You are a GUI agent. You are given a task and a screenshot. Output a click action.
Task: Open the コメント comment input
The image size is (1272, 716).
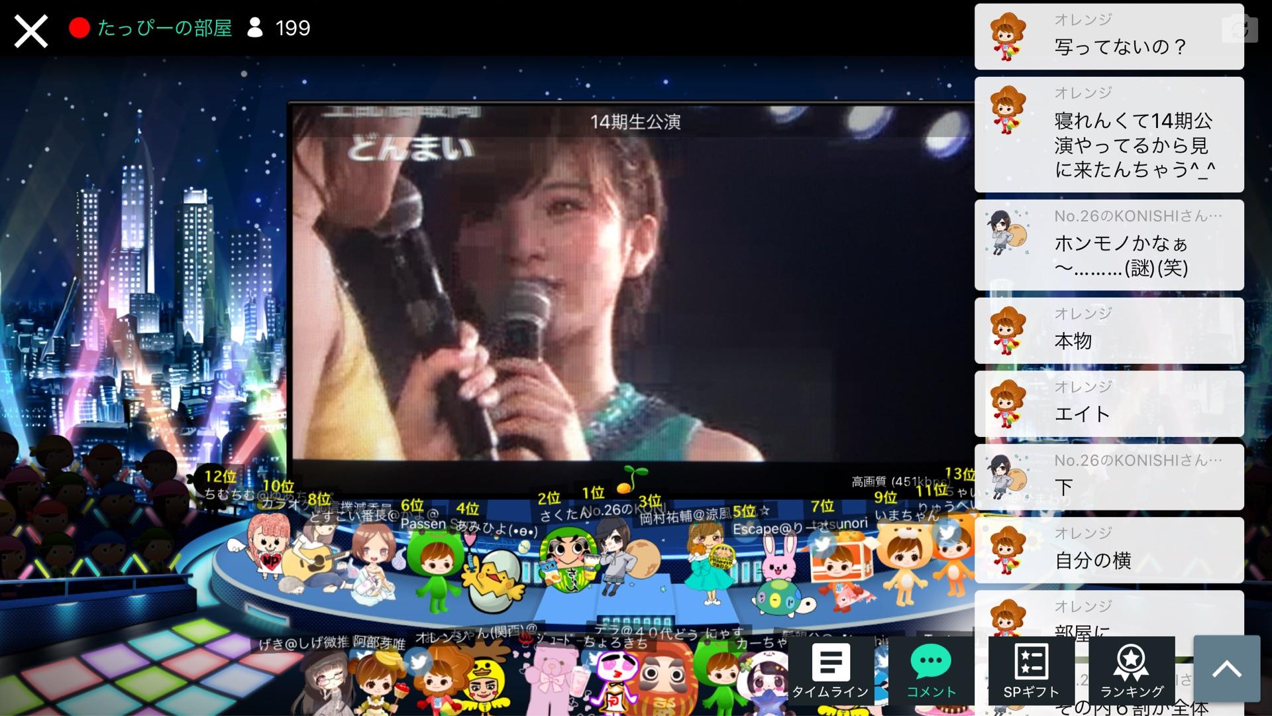(x=931, y=671)
